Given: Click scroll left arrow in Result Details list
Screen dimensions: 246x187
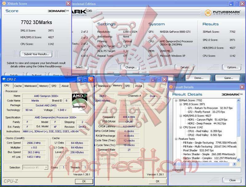Looking at the screenshot, I should (x=175, y=164).
